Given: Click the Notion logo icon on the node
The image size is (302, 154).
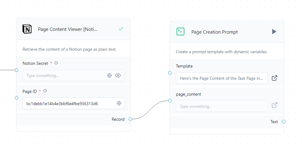Looking at the screenshot, I should (27, 29).
